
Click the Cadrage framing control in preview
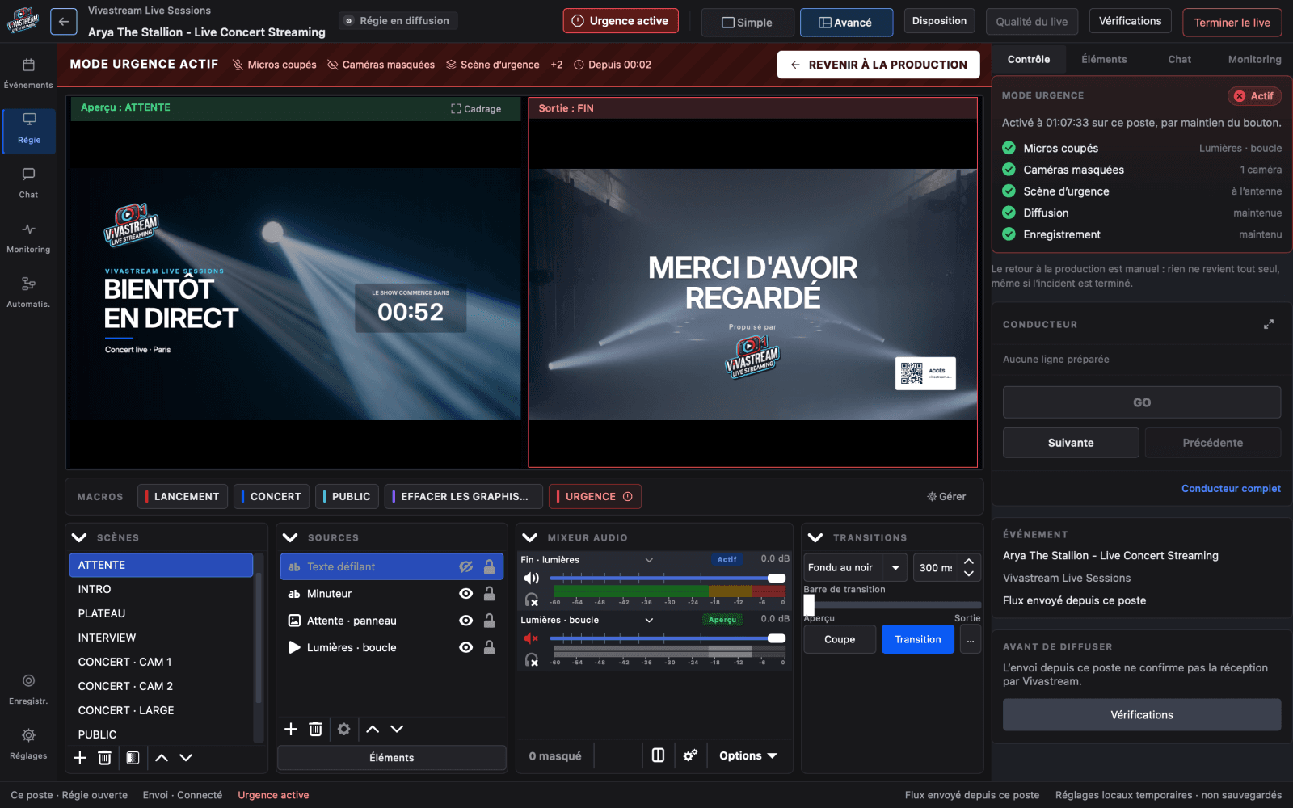coord(476,109)
